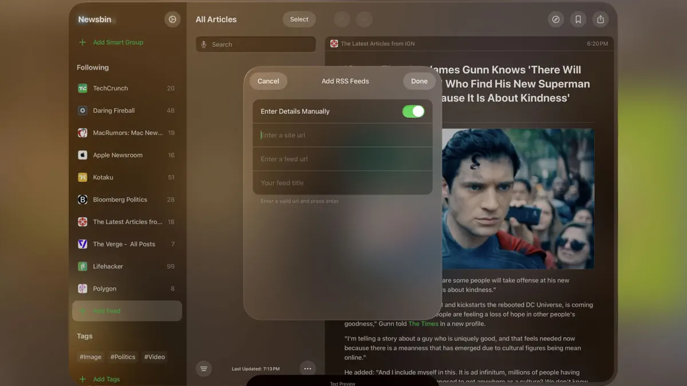Start voice search with the microphone icon
Image resolution: width=687 pixels, height=386 pixels.
tap(204, 44)
